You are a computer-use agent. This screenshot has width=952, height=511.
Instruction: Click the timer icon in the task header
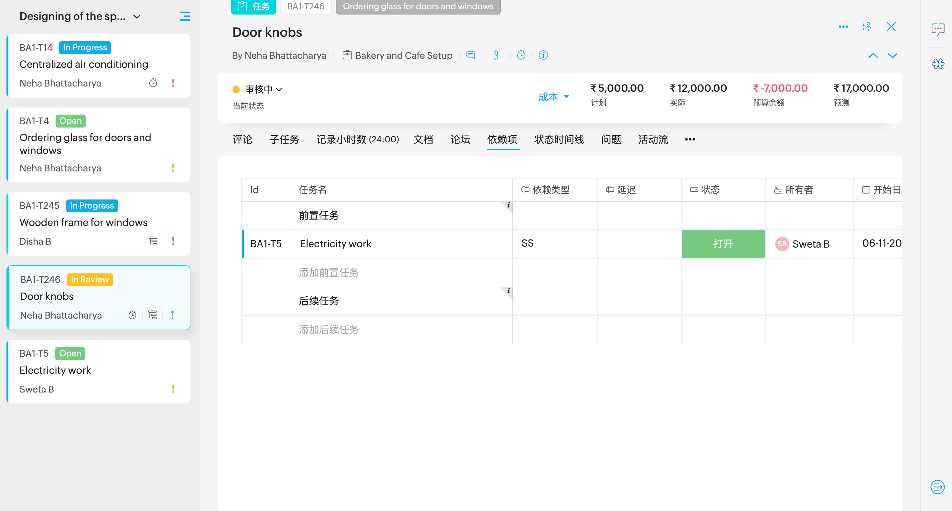click(x=521, y=55)
